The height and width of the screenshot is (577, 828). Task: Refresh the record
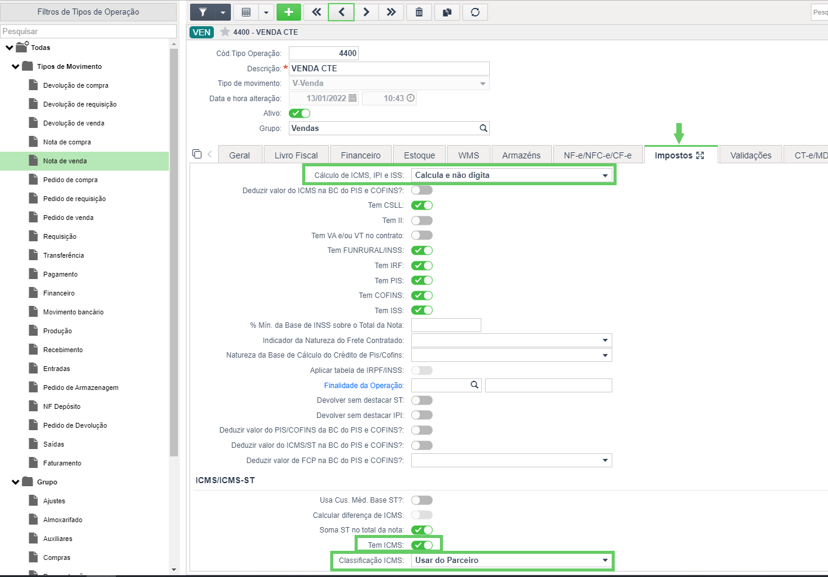[475, 12]
